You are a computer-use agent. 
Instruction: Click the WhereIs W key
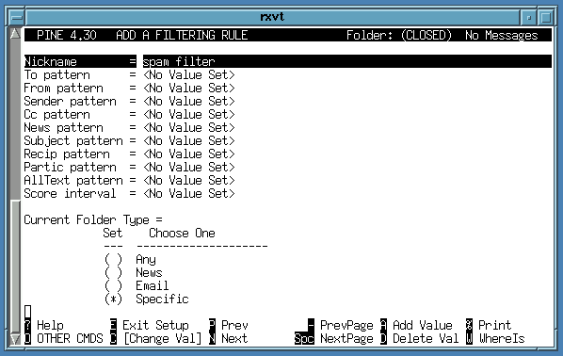[469, 338]
